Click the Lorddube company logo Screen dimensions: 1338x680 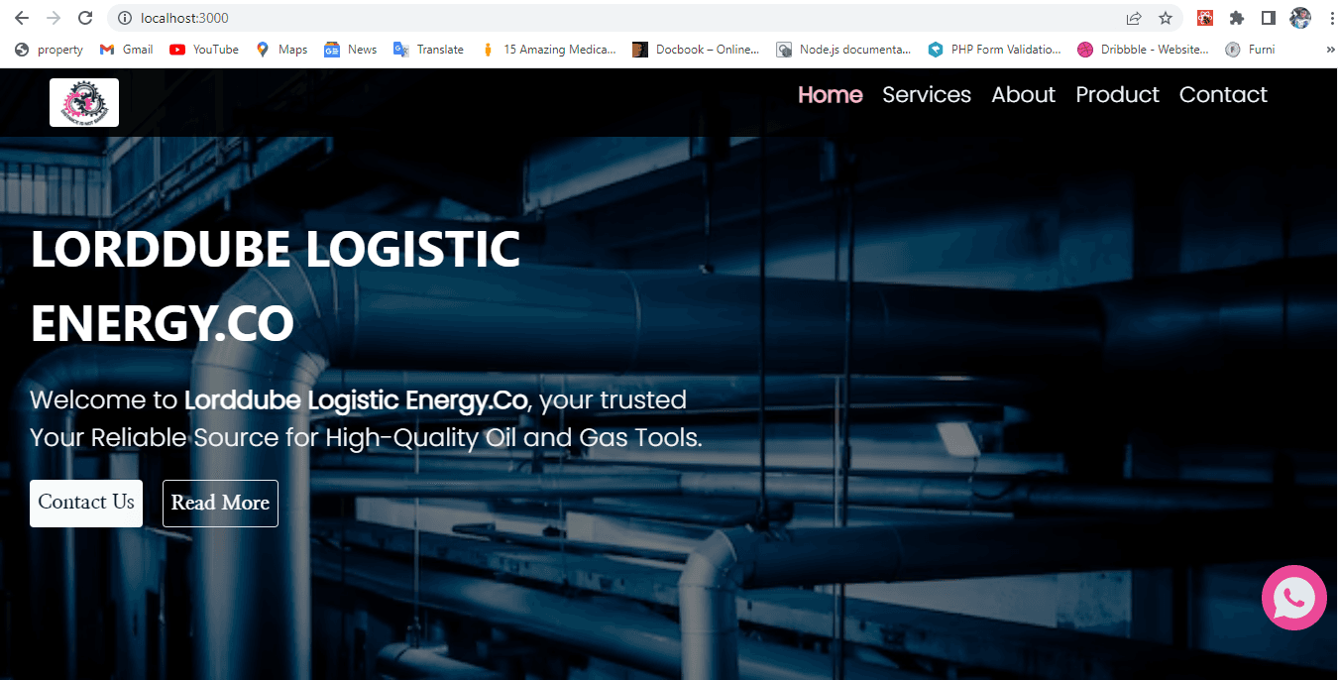[x=83, y=102]
